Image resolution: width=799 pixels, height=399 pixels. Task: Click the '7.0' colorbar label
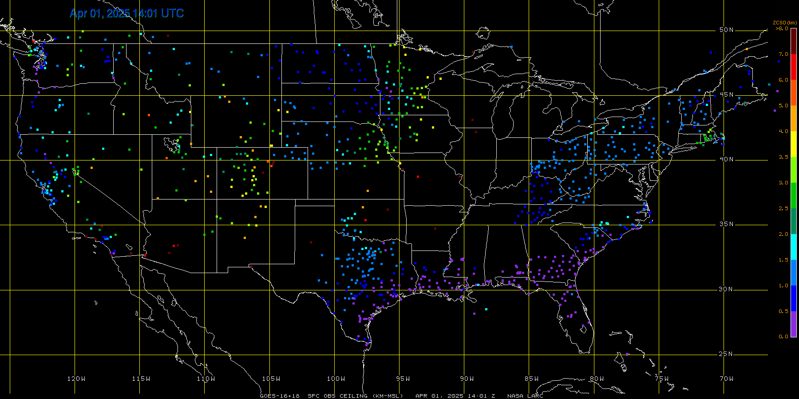click(x=783, y=54)
